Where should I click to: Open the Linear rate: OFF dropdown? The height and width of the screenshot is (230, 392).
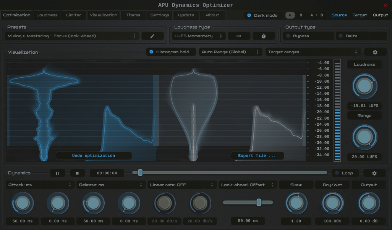tap(182, 185)
